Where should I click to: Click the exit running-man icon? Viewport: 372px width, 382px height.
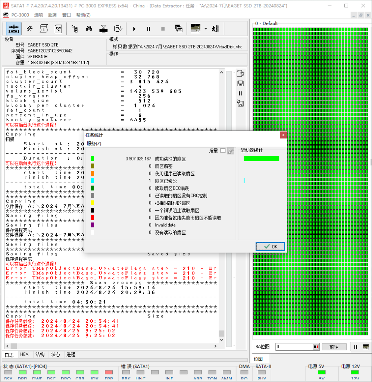pyautogui.click(x=215, y=29)
